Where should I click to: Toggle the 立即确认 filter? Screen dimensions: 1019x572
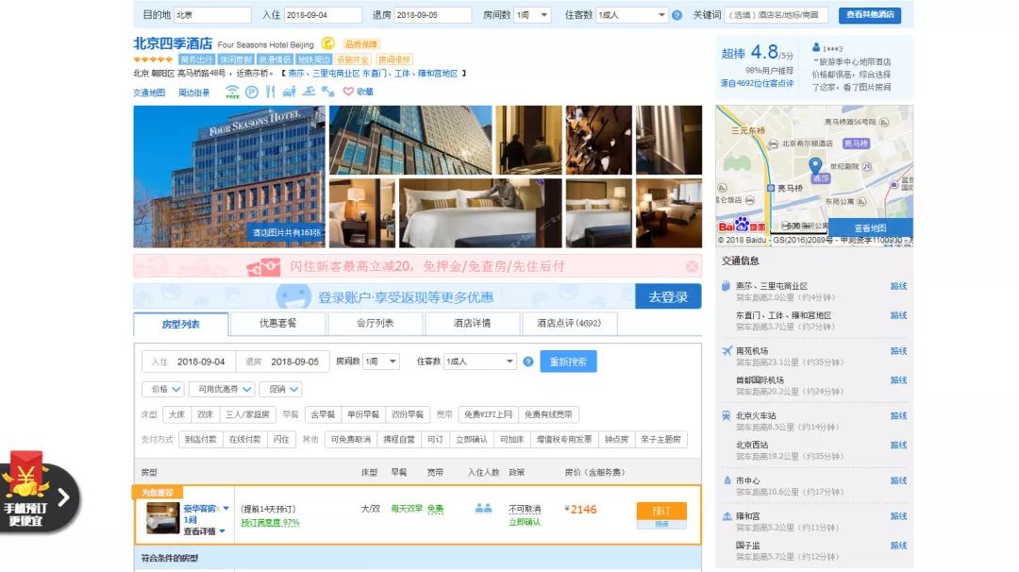[471, 440]
